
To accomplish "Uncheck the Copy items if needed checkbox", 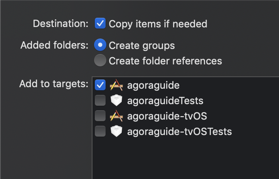I will pos(100,23).
